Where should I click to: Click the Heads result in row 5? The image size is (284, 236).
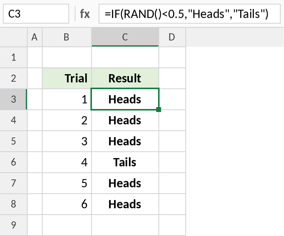coord(125,141)
